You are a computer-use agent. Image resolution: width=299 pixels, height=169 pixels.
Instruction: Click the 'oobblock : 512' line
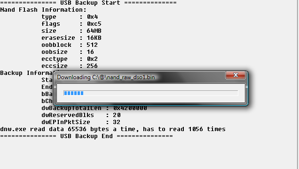tap(70, 45)
